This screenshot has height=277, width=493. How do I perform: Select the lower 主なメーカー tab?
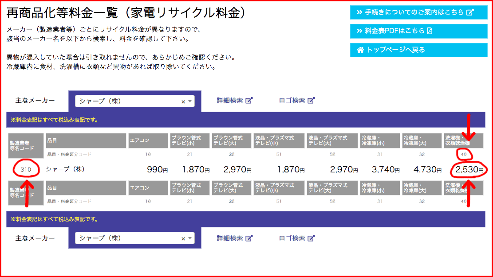point(35,238)
